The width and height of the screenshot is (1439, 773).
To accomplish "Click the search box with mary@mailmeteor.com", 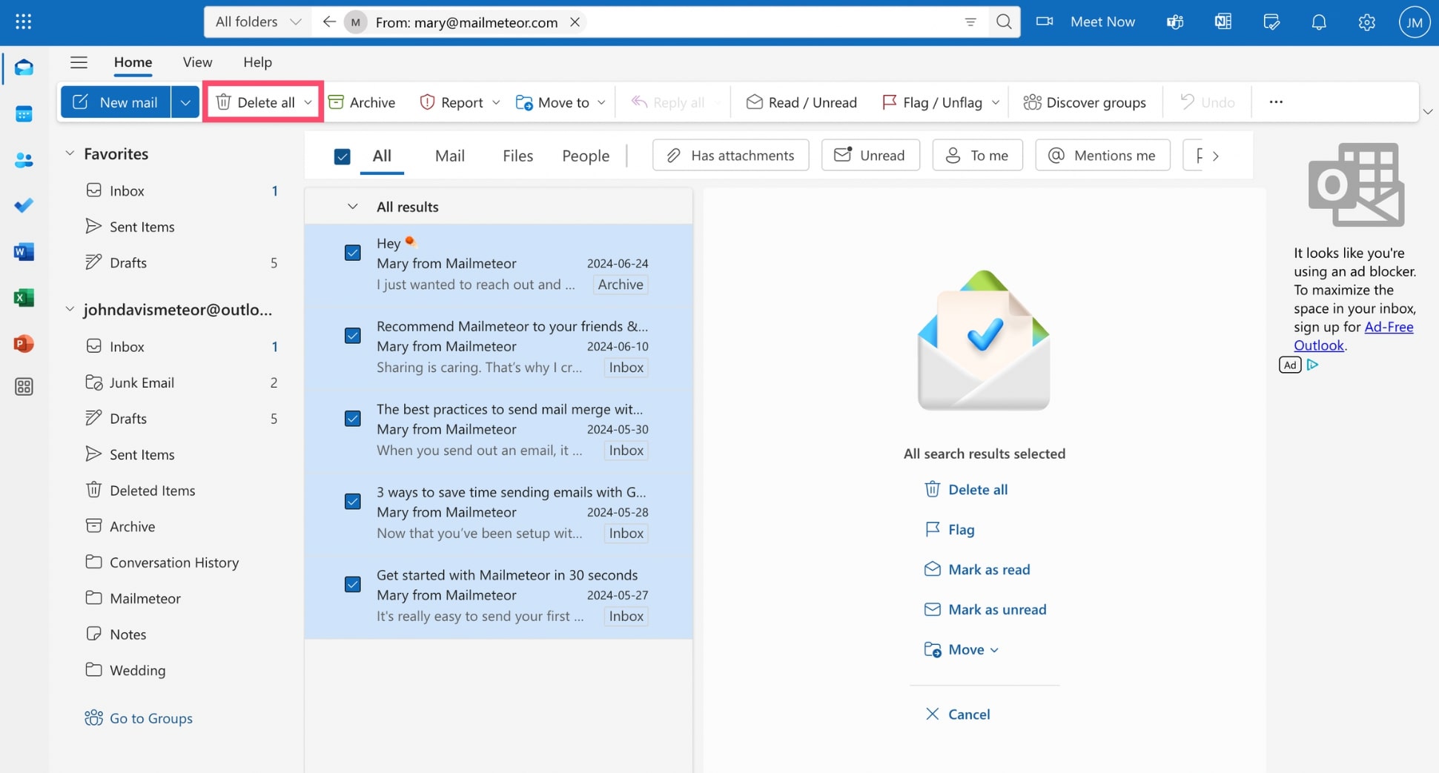I will [x=764, y=22].
